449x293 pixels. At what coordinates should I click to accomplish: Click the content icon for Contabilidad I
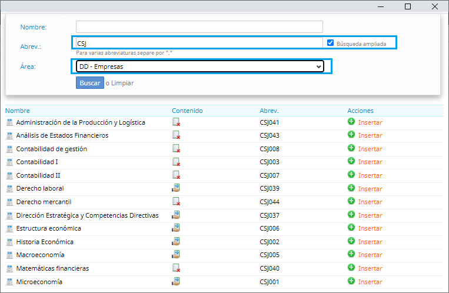point(176,162)
